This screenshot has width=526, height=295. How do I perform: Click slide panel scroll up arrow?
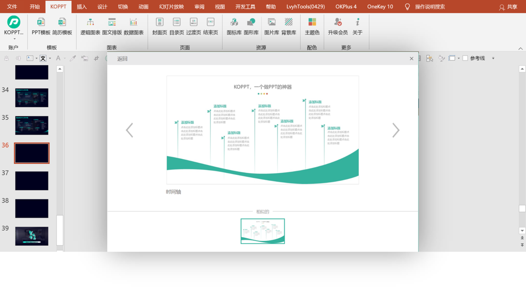(x=60, y=69)
